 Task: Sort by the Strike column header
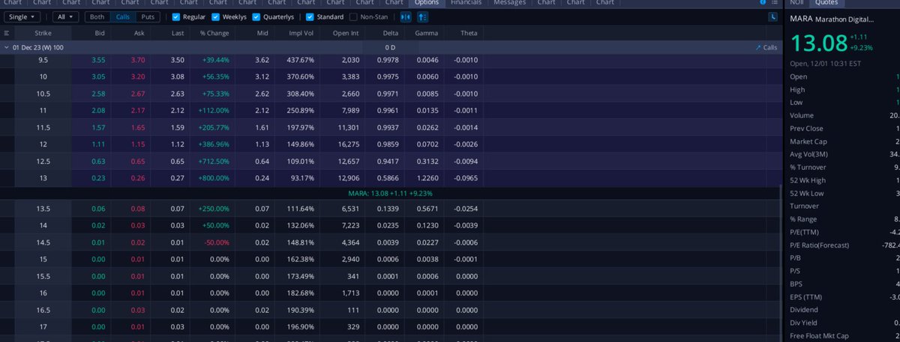tap(43, 34)
